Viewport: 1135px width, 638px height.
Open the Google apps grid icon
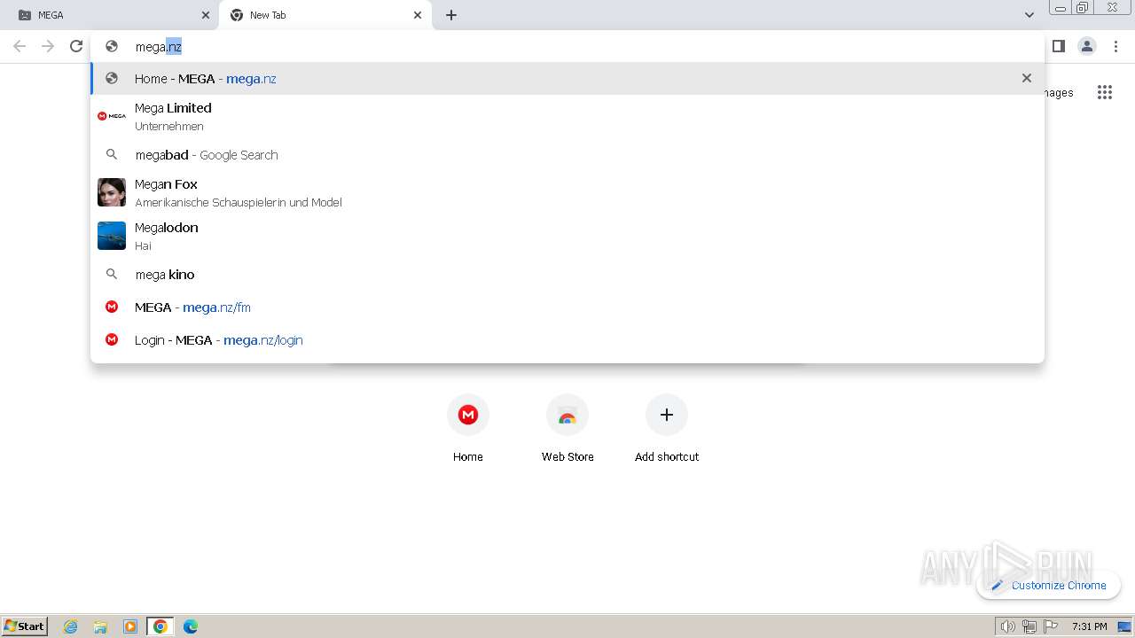(x=1105, y=92)
